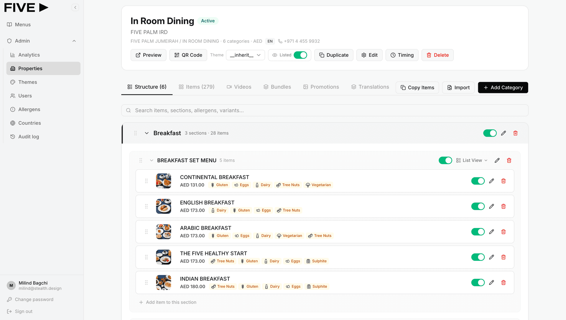The image size is (566, 320).
Task: Delete the ENGLISH BREAKFAST item
Action: [504, 206]
